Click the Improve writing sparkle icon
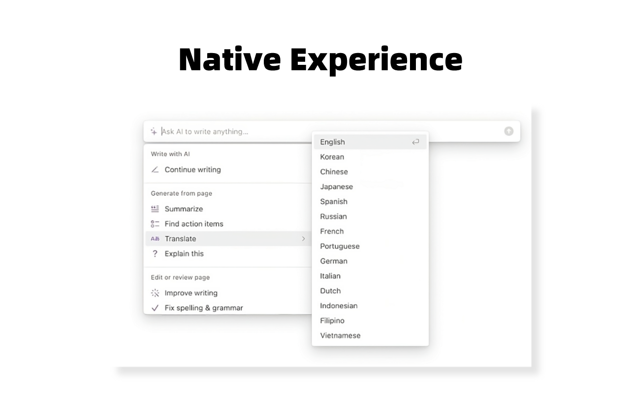The image size is (630, 393). coord(155,293)
